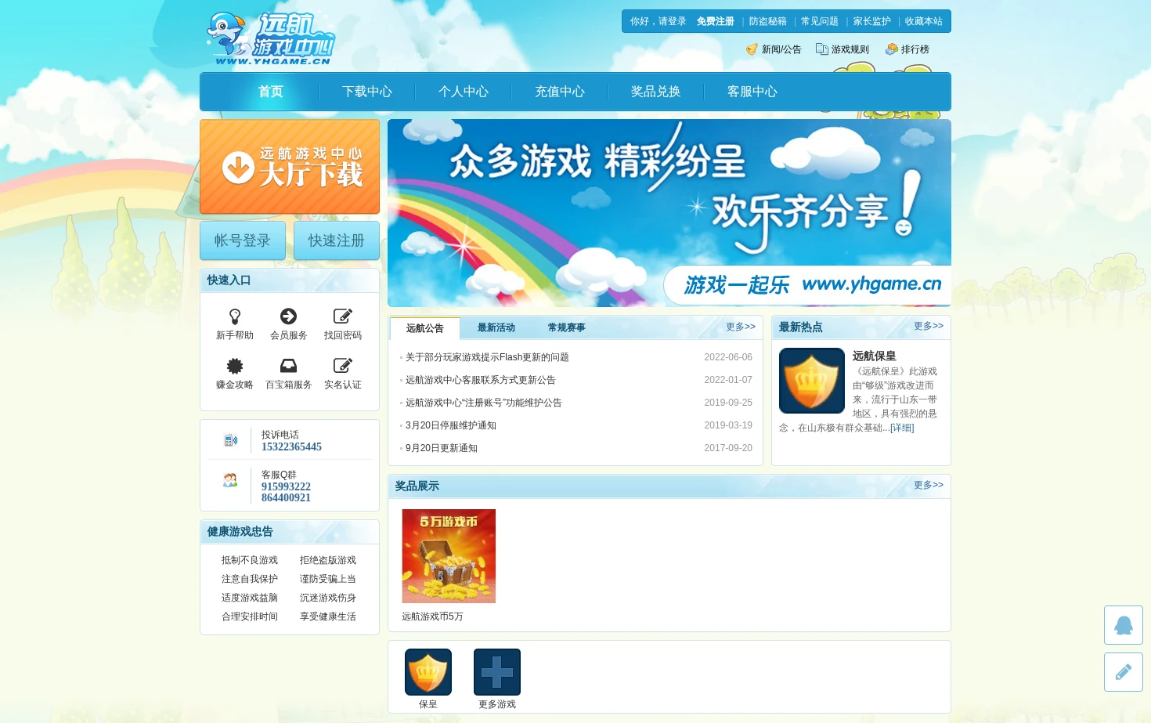Click 拒绝盗版游戏 text

[x=328, y=560]
